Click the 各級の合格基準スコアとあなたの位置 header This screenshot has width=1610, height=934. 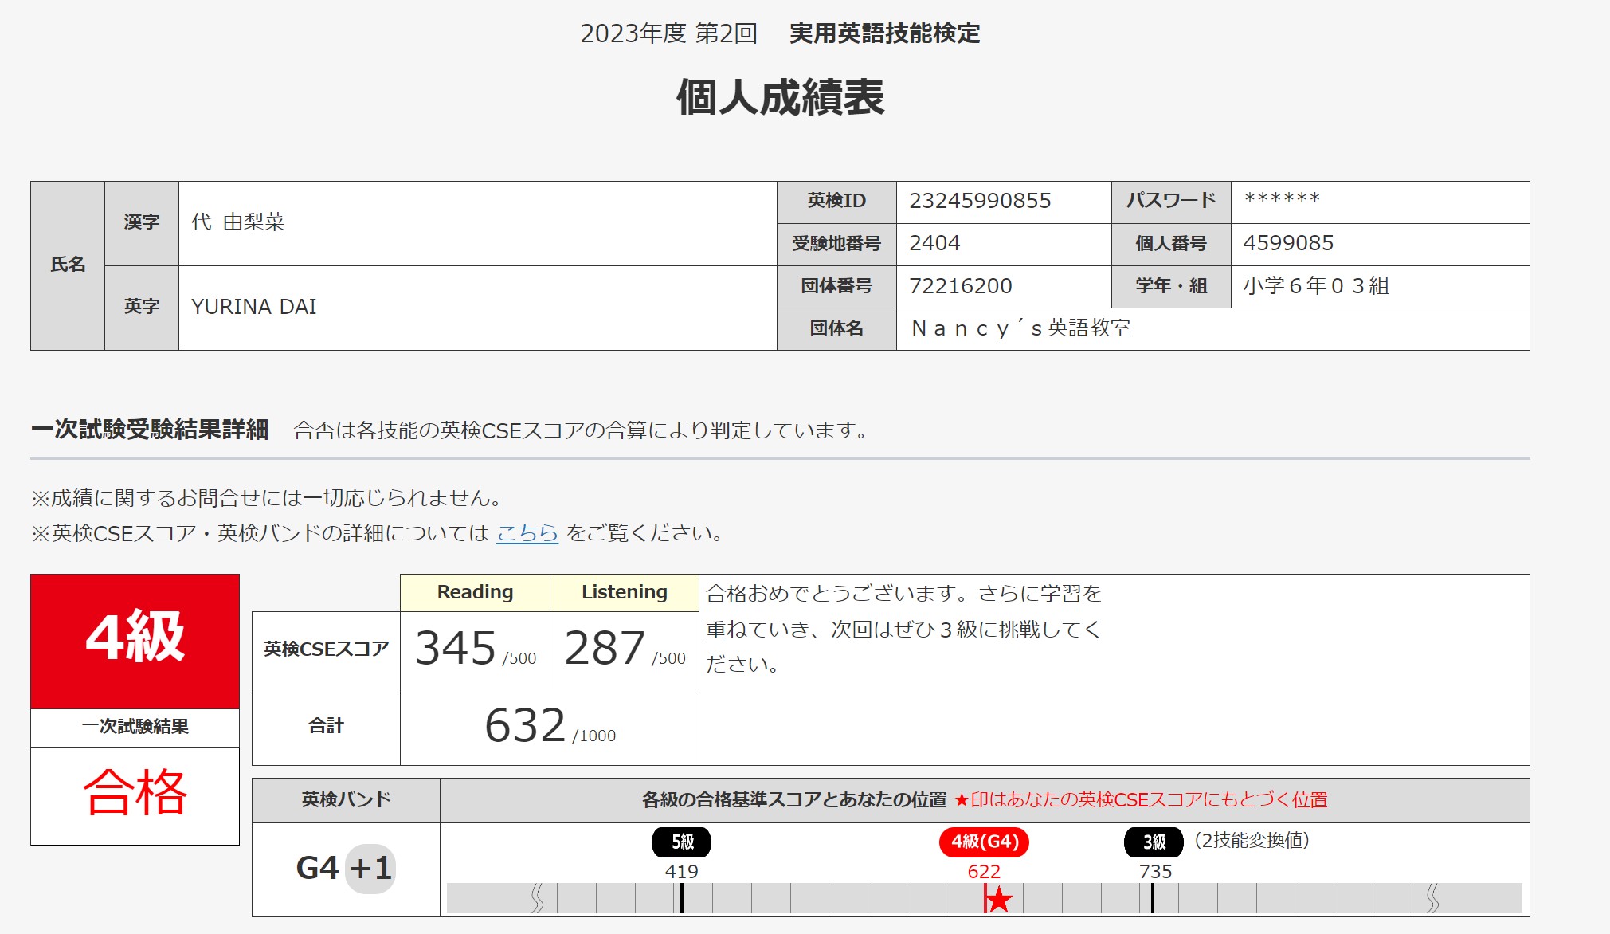pyautogui.click(x=794, y=800)
